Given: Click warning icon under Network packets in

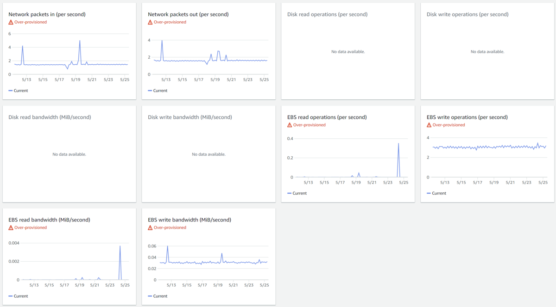Looking at the screenshot, I should [11, 22].
